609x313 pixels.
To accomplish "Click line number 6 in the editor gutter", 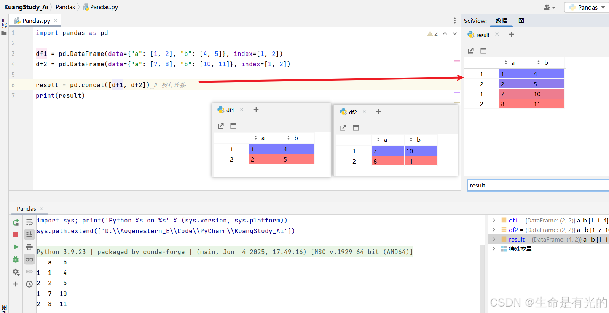I will click(13, 85).
